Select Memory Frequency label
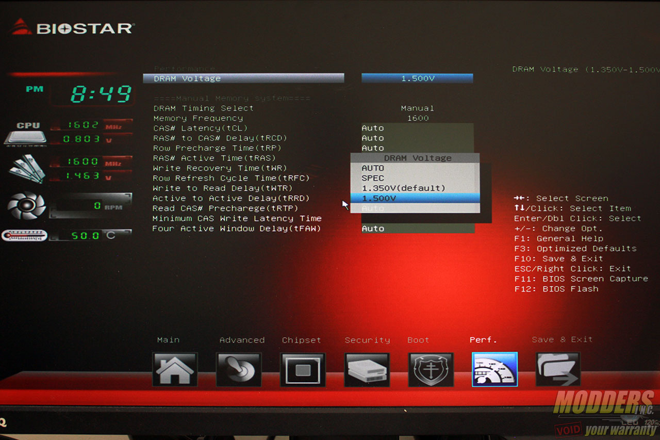The image size is (660, 440). tap(198, 118)
